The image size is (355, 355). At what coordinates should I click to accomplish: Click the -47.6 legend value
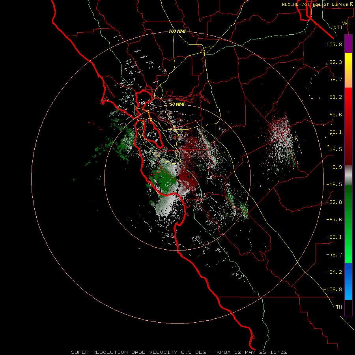[334, 220]
